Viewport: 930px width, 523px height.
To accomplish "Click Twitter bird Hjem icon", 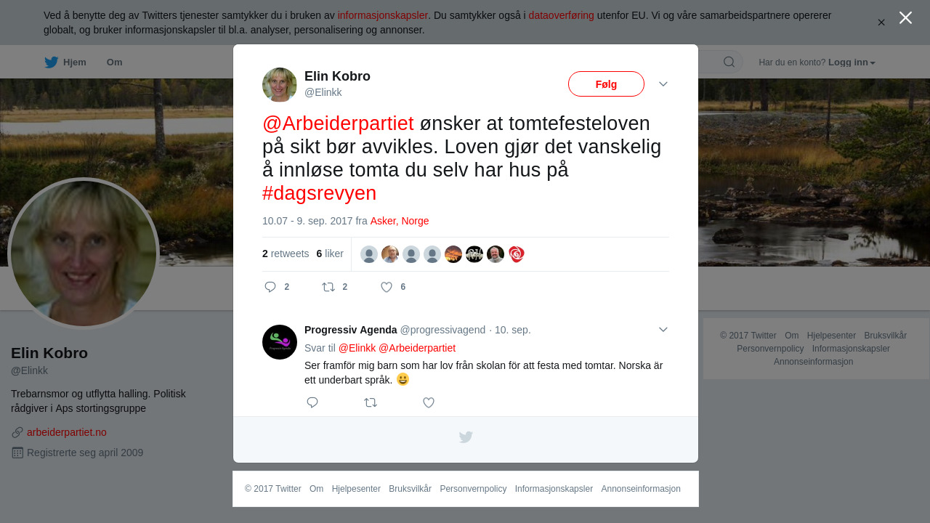I will pos(51,62).
